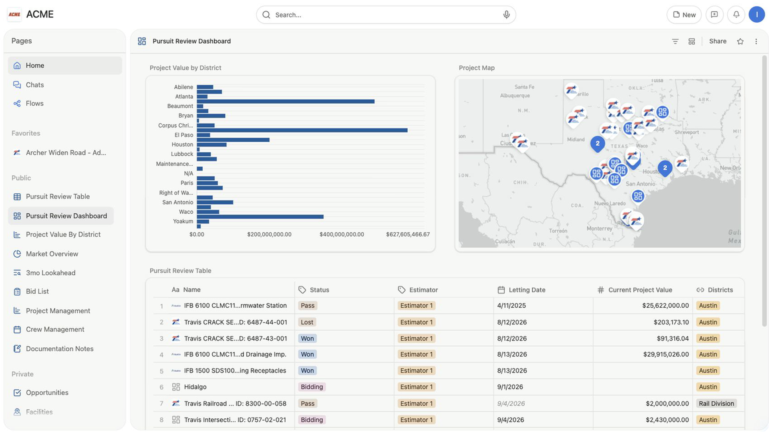The image size is (769, 432).
Task: Click the layout icon beside Share
Action: coord(692,41)
